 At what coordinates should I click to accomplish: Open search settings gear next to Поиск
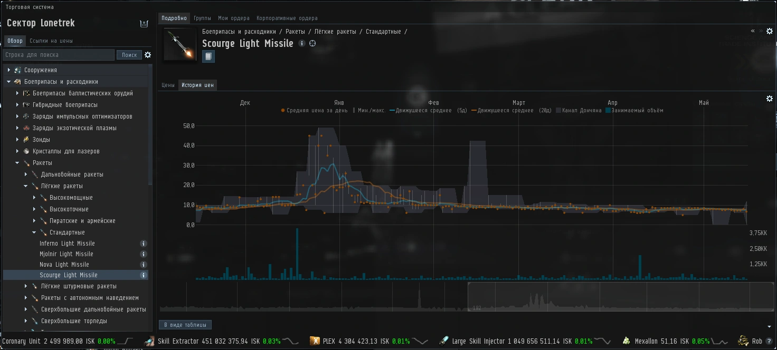tap(148, 55)
